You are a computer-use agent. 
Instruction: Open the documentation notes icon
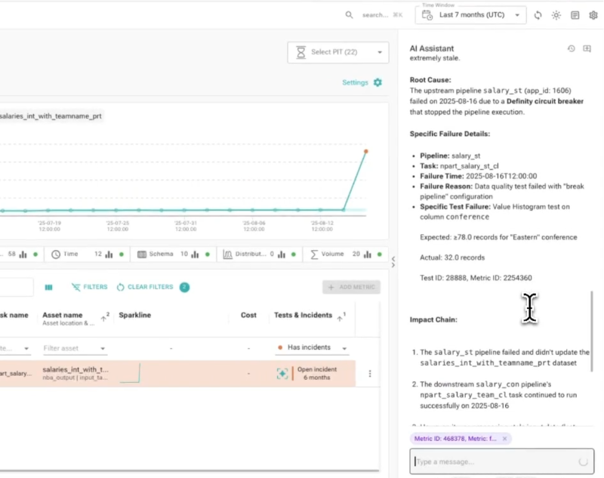[575, 15]
